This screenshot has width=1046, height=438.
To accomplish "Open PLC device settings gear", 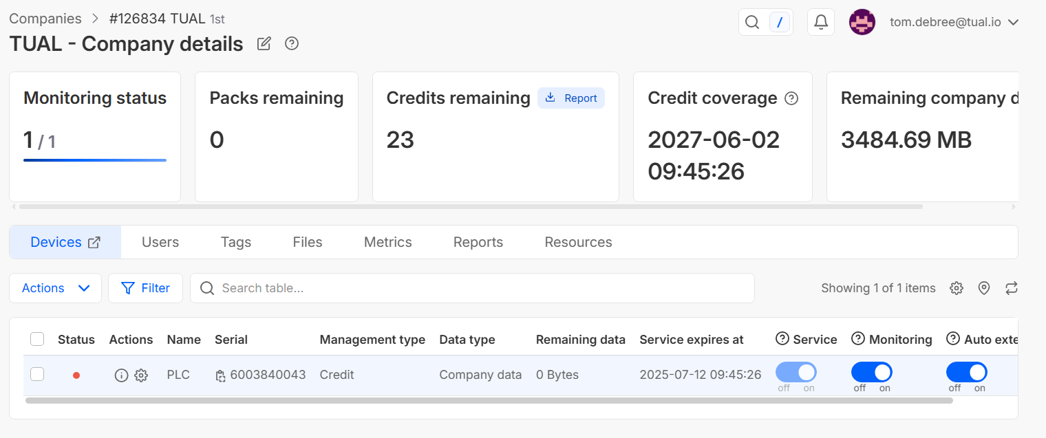I will 141,375.
